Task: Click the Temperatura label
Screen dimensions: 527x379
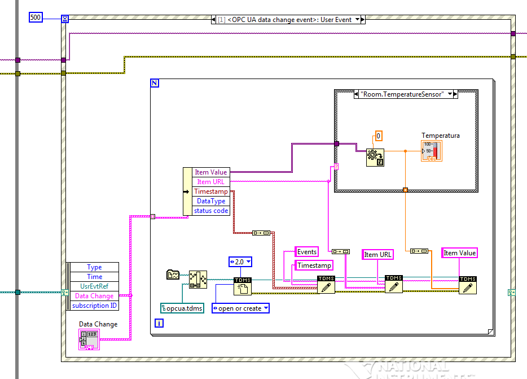Action: [x=440, y=136]
